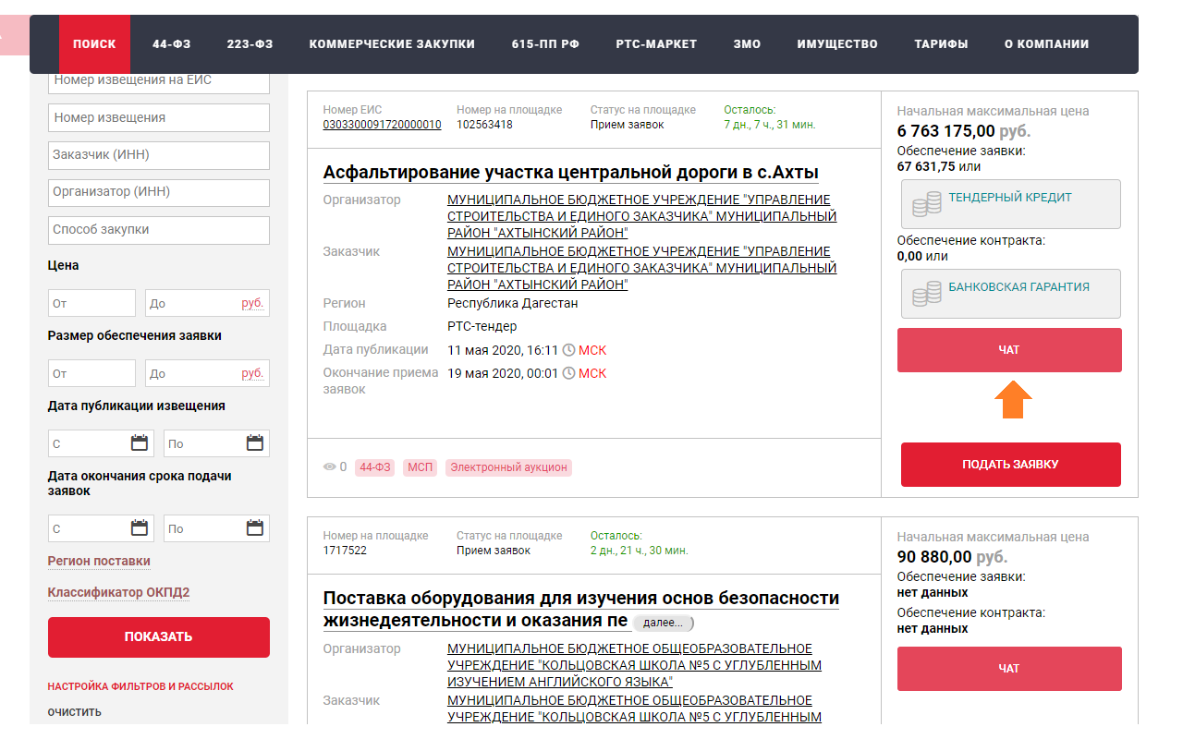Select the ЗМО menu item
Viewport: 1183px width, 739px height.
[x=747, y=43]
